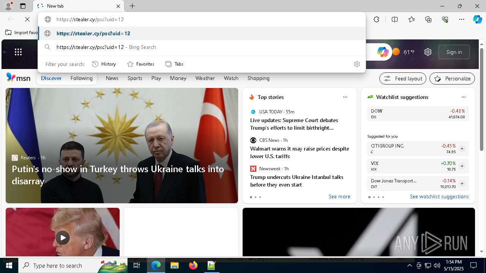Open the Walmart raise prices story
This screenshot has height=273, width=486.
tap(300, 152)
